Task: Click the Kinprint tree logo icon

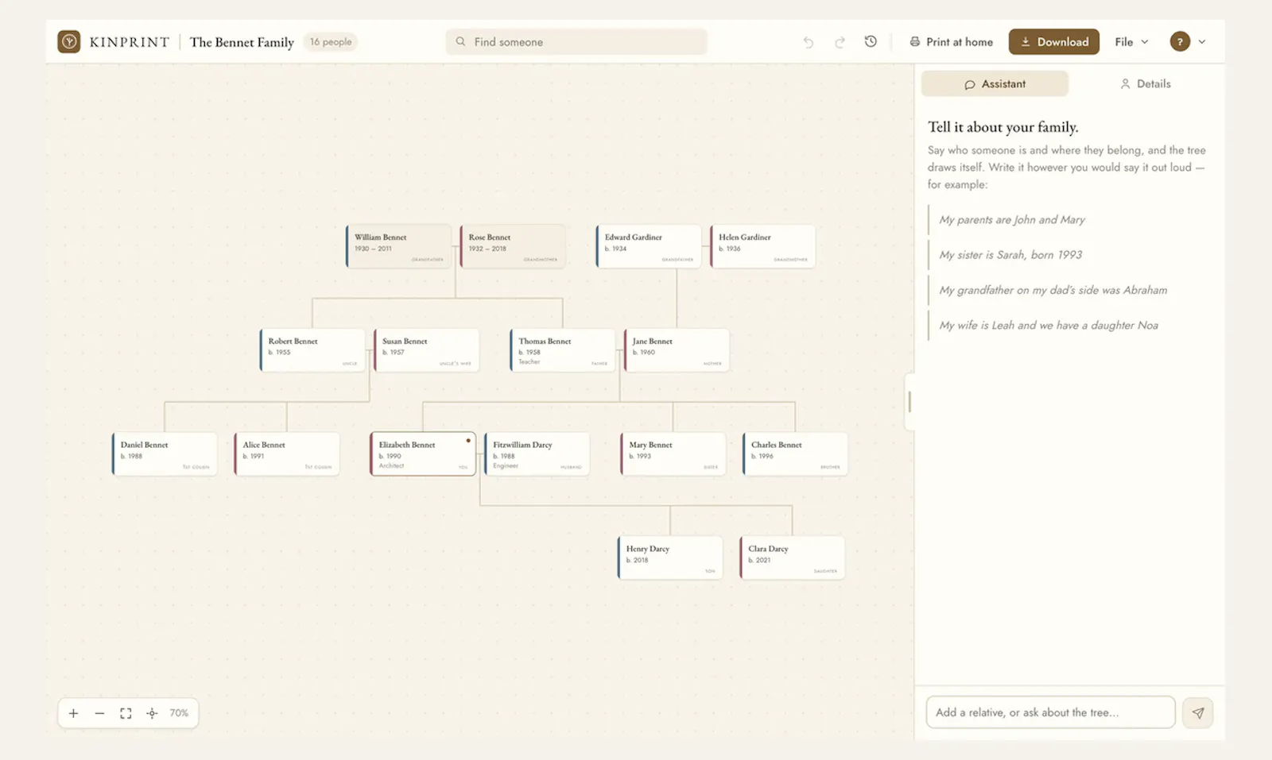Action: tap(69, 41)
